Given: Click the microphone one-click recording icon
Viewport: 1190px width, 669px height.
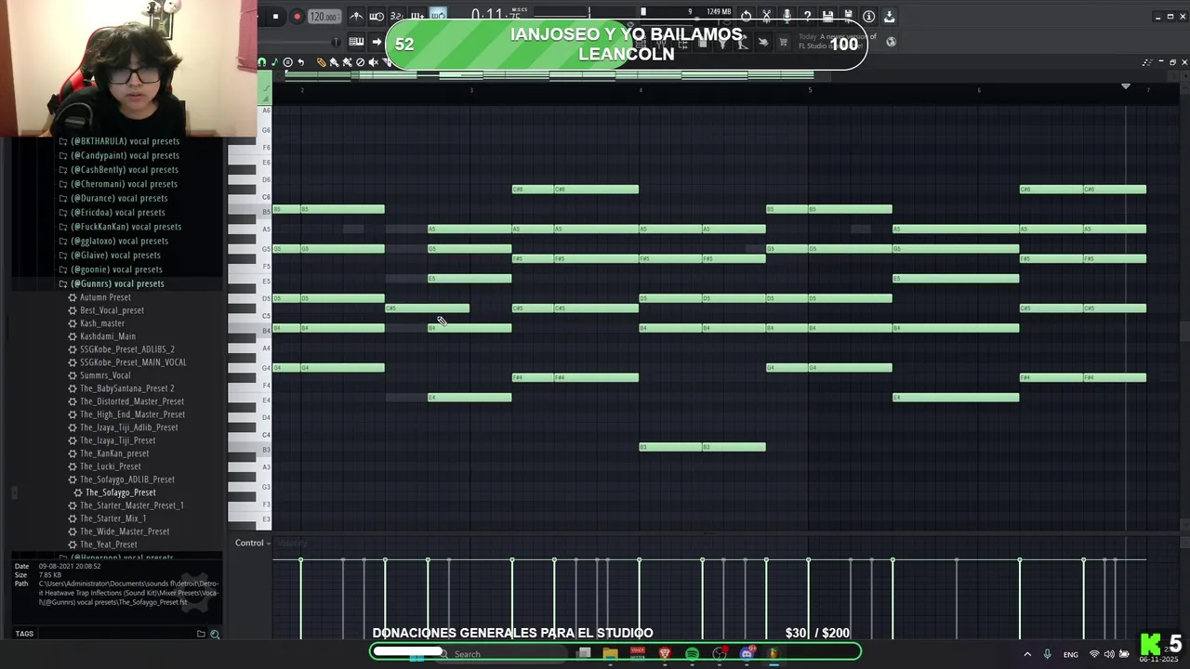Looking at the screenshot, I should (x=787, y=17).
